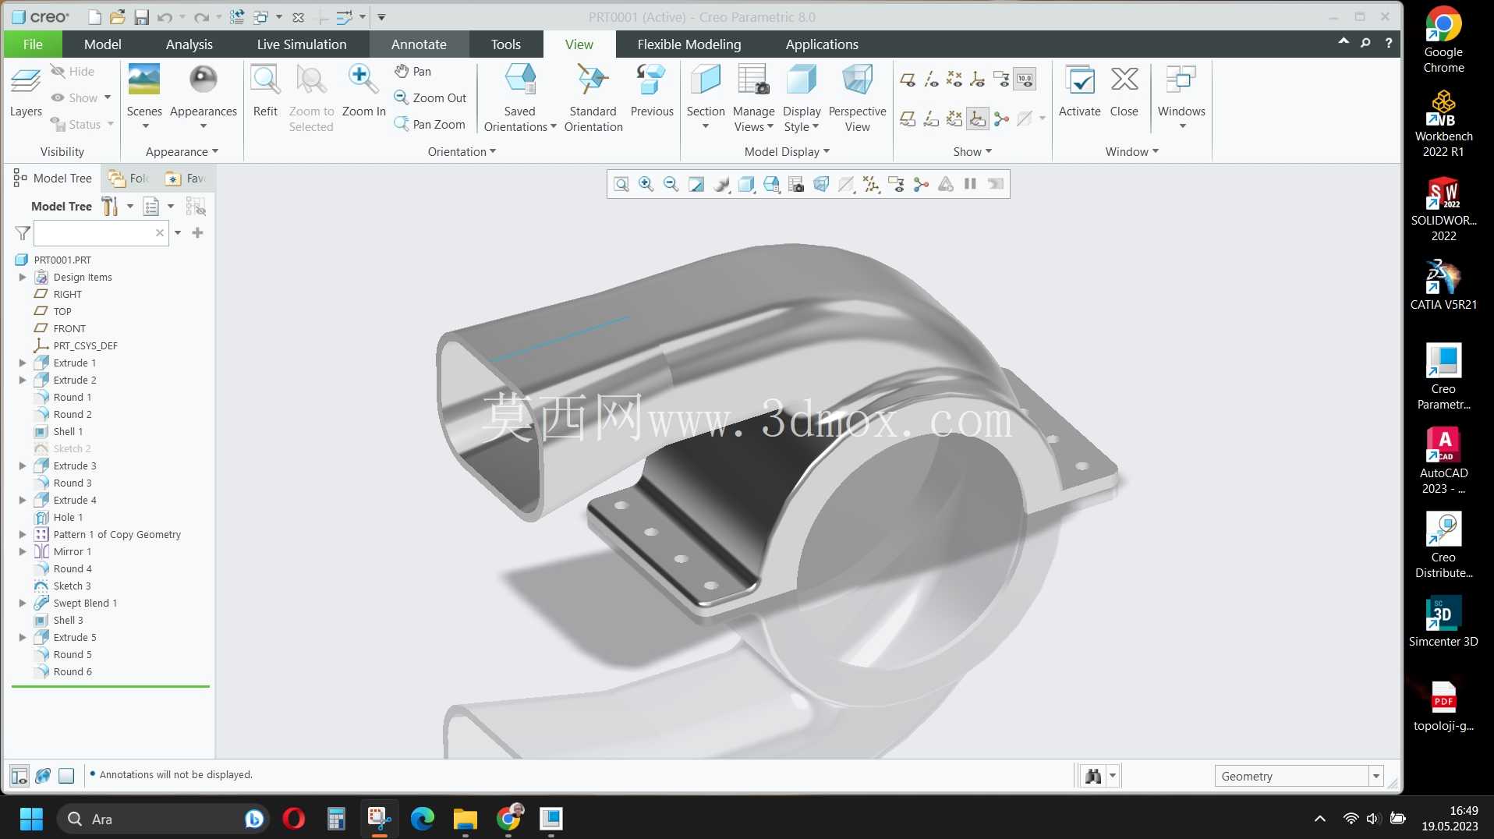This screenshot has width=1494, height=839.
Task: Toggle point display in Show group
Action: [954, 79]
